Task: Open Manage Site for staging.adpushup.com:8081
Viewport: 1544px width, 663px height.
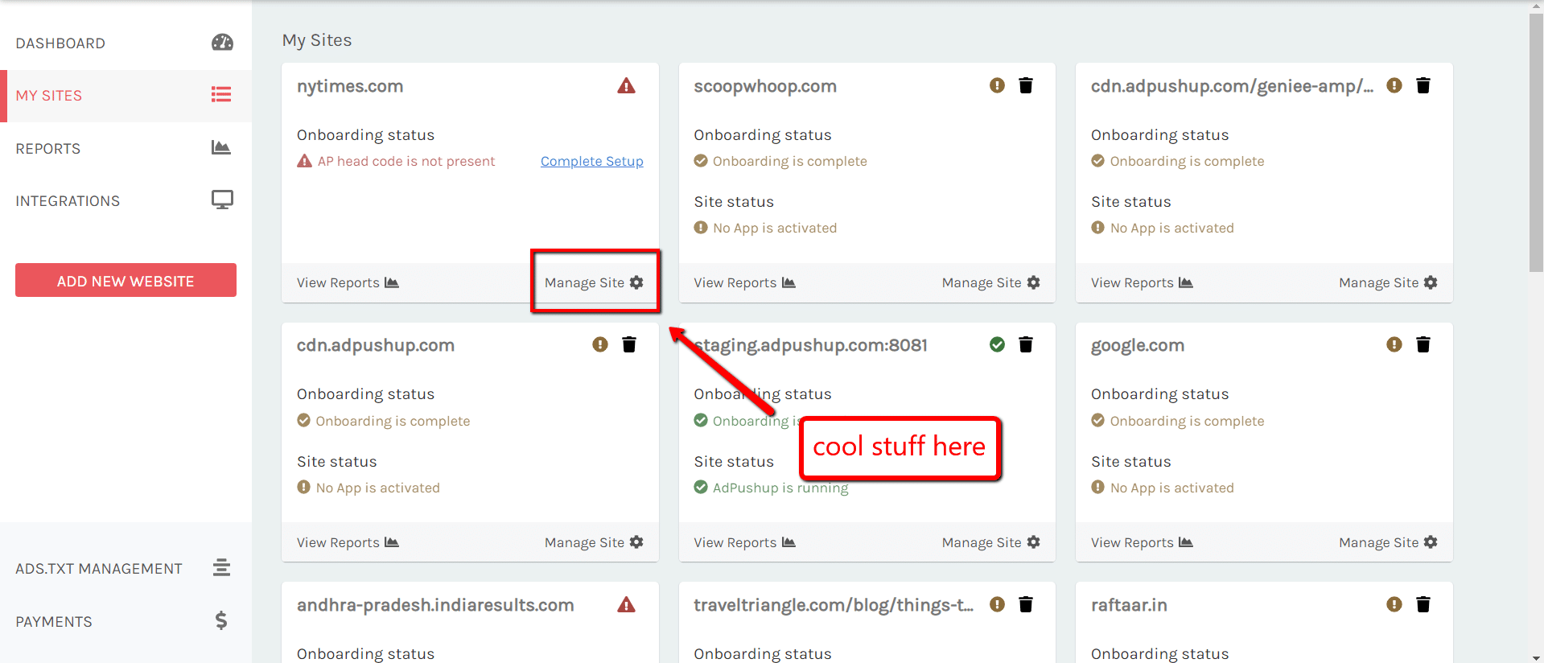Action: coord(990,542)
